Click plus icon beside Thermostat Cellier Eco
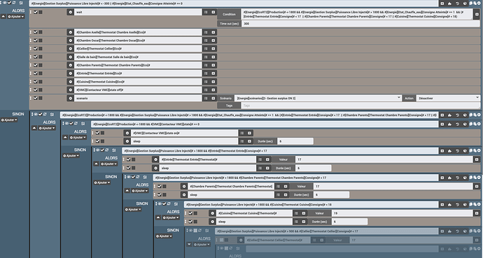Image resolution: width=483 pixels, height=258 pixels. [x=213, y=48]
